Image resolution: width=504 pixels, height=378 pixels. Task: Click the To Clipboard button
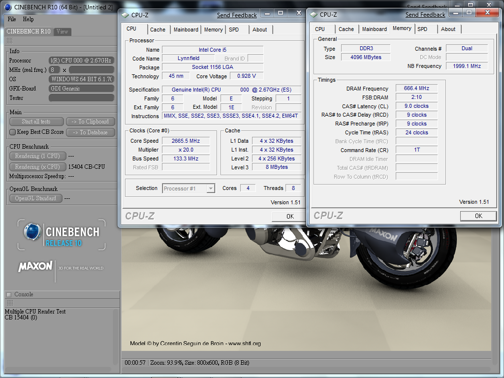(91, 122)
